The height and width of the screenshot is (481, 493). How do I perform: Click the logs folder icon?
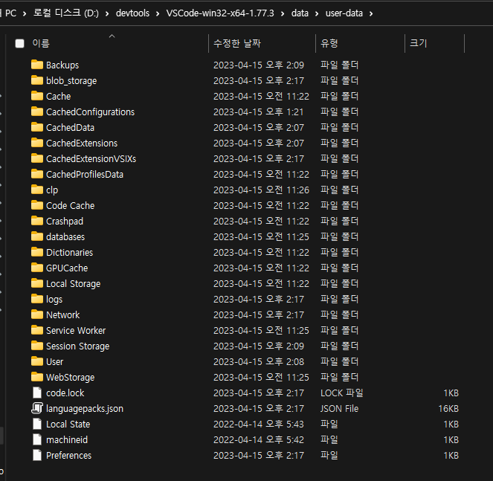pyautogui.click(x=37, y=299)
